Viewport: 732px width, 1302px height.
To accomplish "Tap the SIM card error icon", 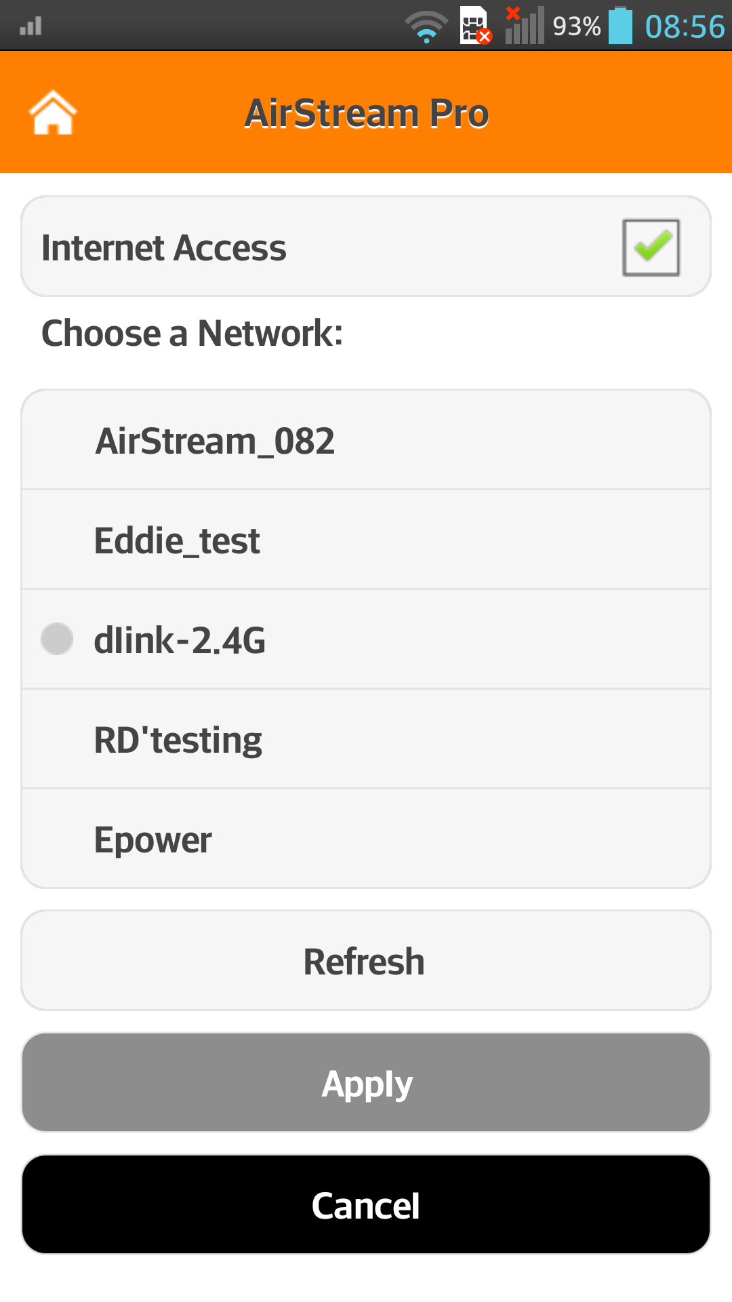I will [474, 26].
